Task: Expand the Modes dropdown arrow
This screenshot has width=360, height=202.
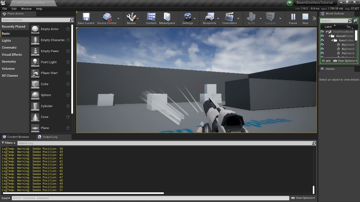Action: point(138,19)
